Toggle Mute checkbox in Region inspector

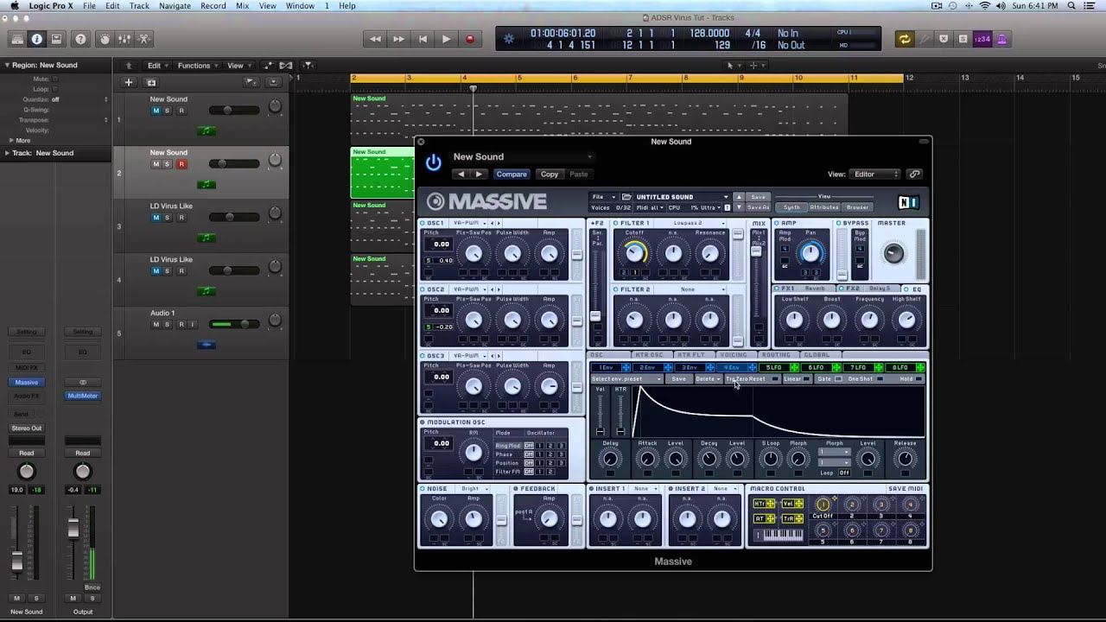[x=54, y=79]
